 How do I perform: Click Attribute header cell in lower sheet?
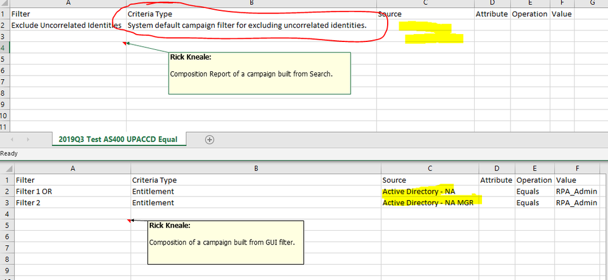[495, 180]
